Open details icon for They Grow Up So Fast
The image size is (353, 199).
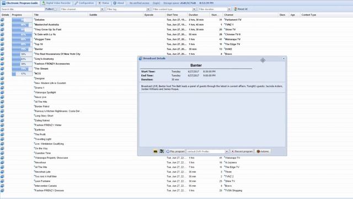[2, 29]
